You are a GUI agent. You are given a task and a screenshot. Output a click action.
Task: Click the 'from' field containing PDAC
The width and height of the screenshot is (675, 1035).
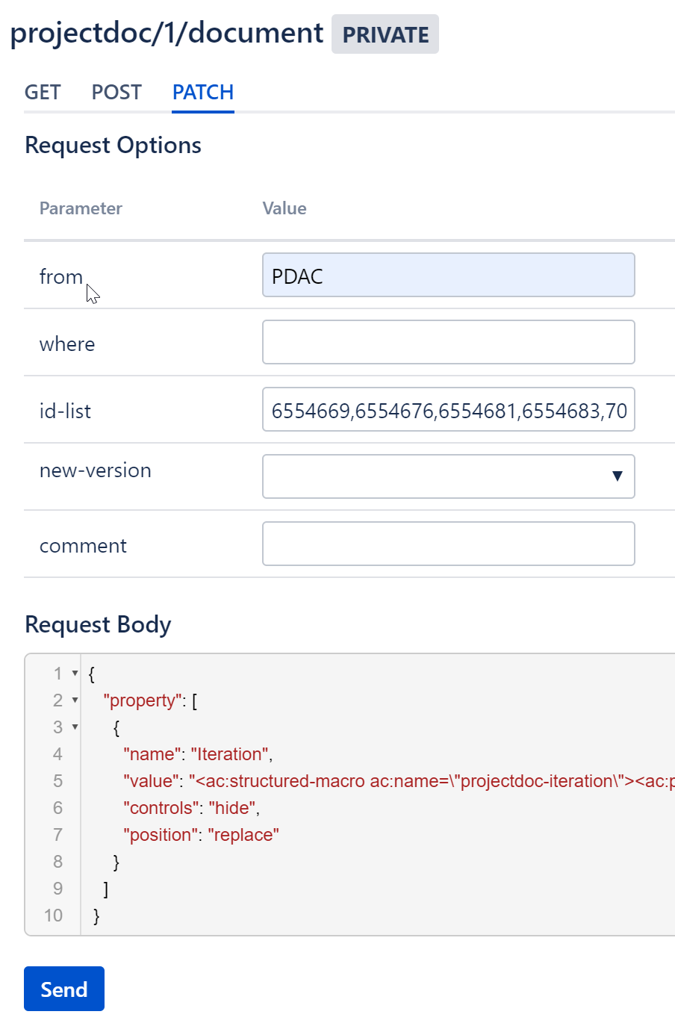[448, 276]
